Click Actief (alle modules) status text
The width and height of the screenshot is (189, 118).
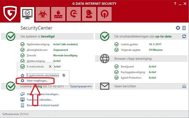[x=66, y=44]
